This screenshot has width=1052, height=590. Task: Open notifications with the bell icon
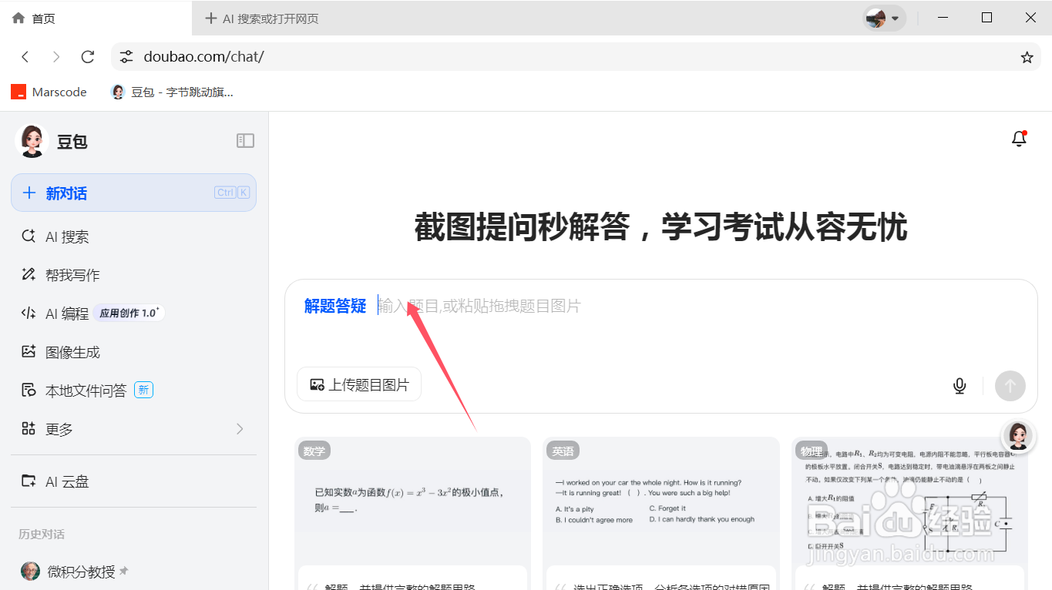[x=1019, y=139]
